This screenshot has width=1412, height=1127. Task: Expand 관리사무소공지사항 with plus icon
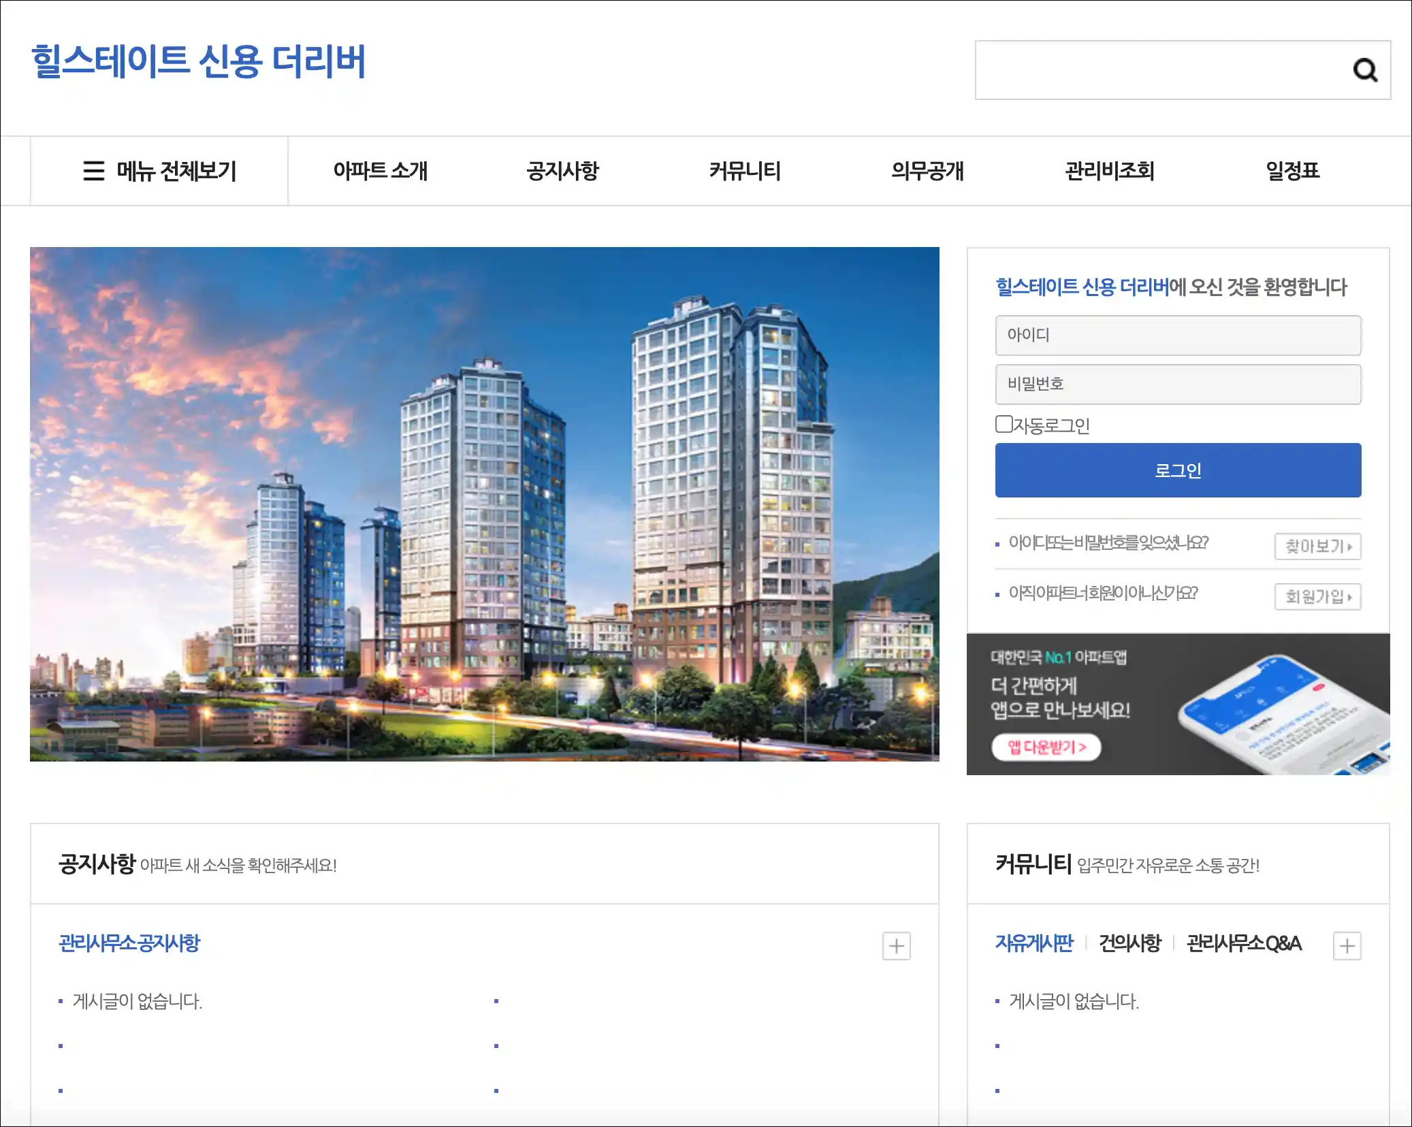pos(896,946)
